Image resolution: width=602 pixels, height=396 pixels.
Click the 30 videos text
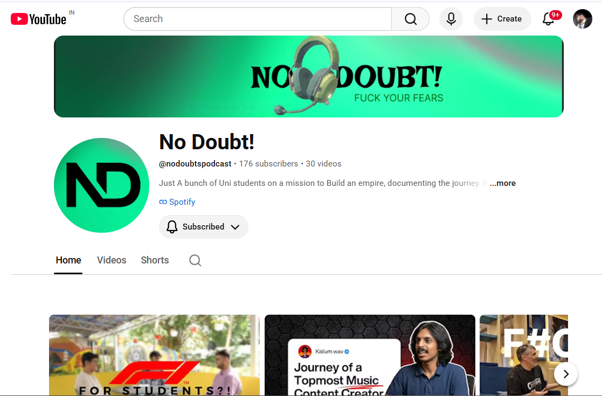[x=323, y=164]
